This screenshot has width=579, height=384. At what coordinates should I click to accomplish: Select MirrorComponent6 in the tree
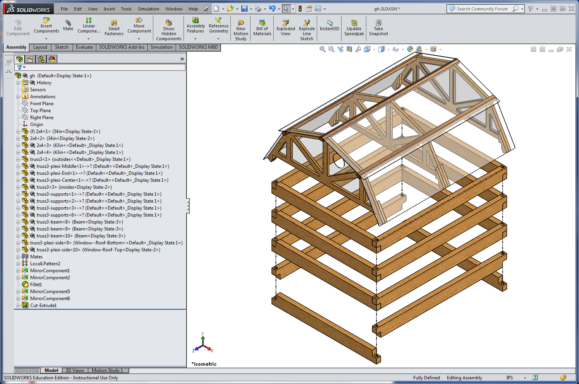coord(50,299)
